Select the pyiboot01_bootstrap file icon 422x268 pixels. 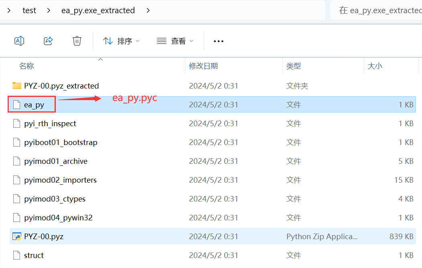17,142
